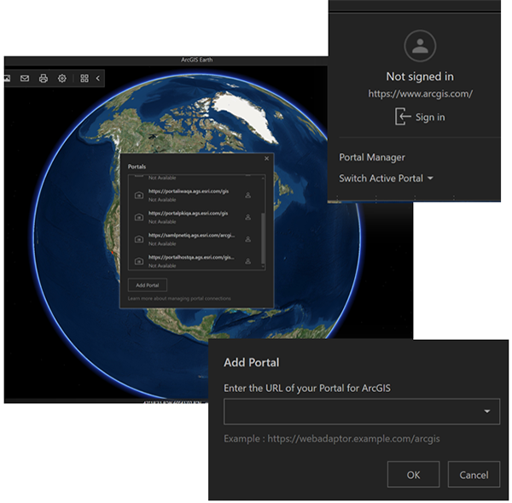Click portal icon beside portalhostqa.ags.esri.com
Screen dimensions: 512x503
(139, 261)
